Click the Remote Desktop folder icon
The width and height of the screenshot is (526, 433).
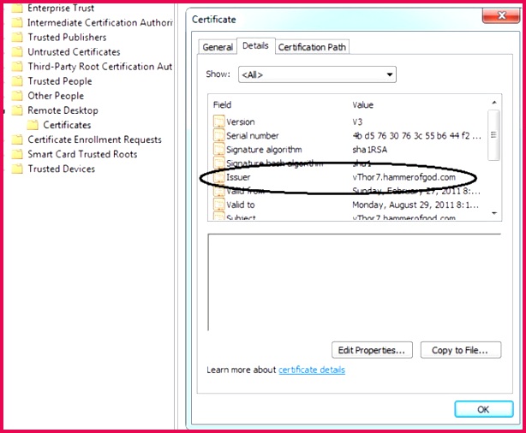(x=17, y=110)
